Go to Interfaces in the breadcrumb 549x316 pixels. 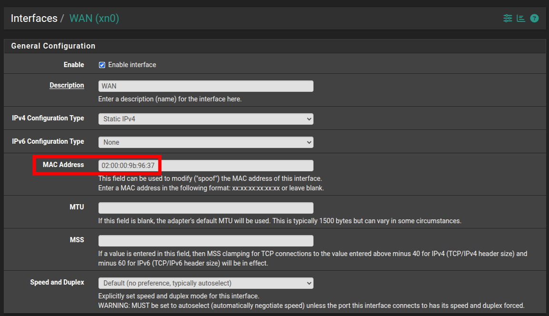(x=34, y=19)
